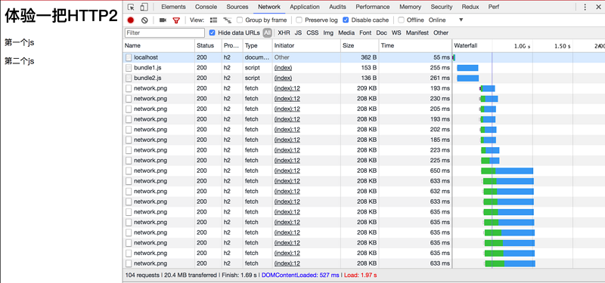
Task: Open the Perf tab
Action: coord(493,7)
